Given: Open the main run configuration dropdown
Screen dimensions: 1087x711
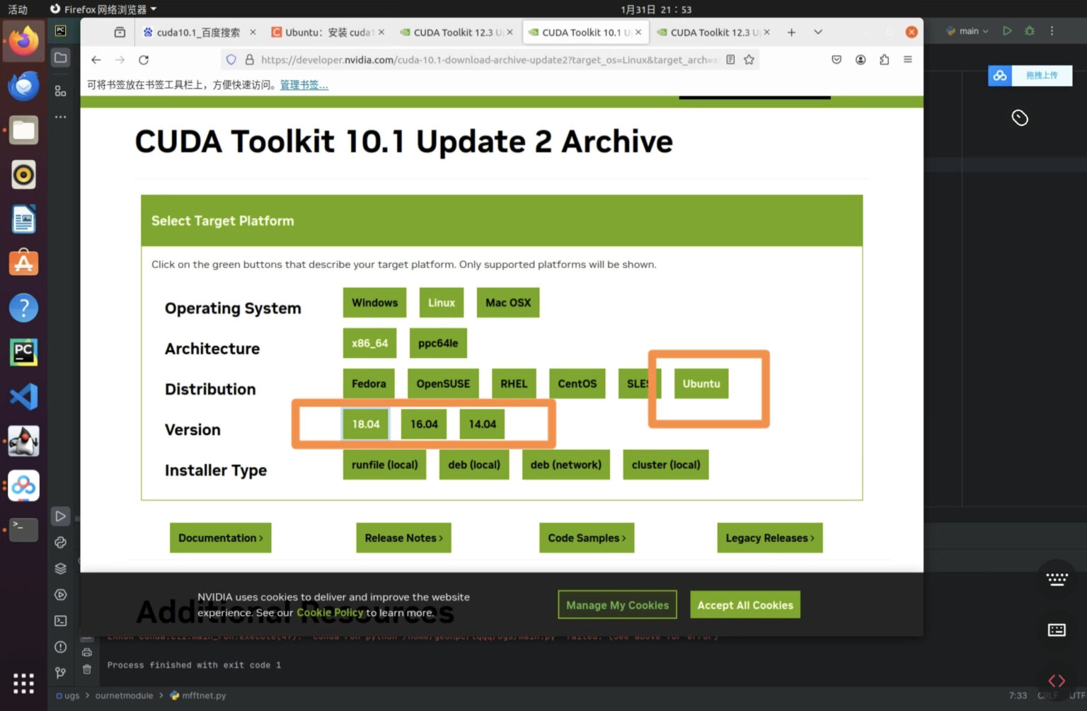Looking at the screenshot, I should 970,31.
